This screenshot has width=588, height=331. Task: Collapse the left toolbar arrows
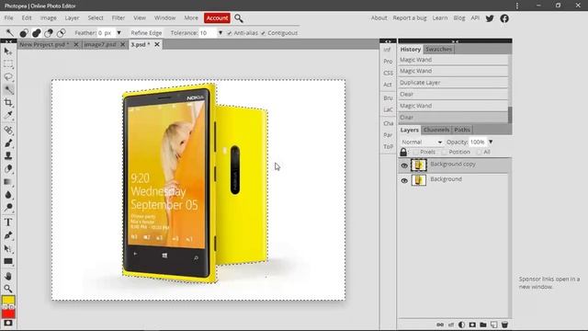pos(8,41)
